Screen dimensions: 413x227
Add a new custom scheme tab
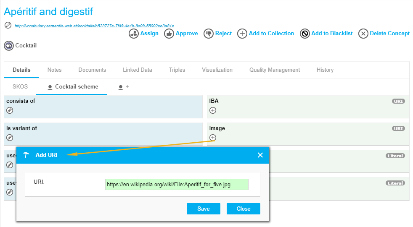(x=123, y=87)
